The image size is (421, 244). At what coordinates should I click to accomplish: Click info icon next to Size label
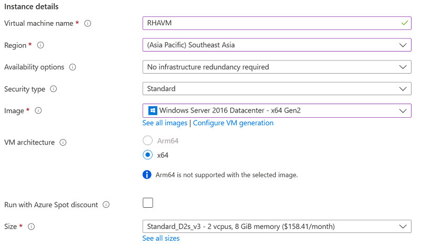(x=32, y=227)
